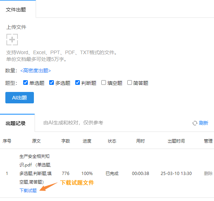Click the 已完成 status cell
This screenshot has width=214, height=201.
[x=112, y=174]
